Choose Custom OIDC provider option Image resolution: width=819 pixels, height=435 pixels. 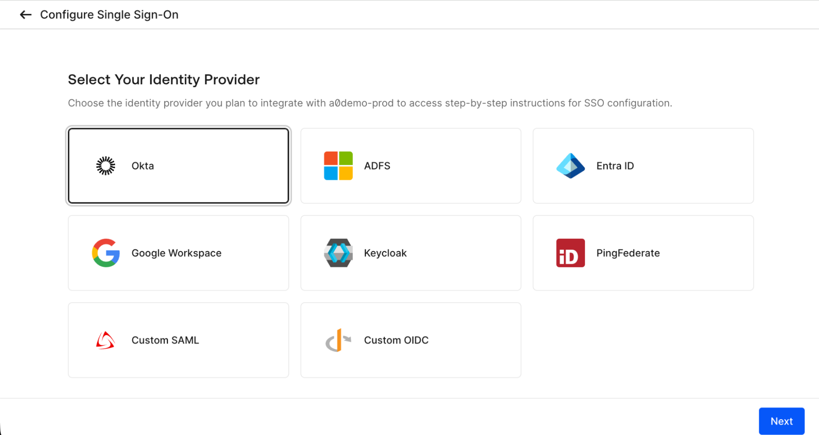410,340
